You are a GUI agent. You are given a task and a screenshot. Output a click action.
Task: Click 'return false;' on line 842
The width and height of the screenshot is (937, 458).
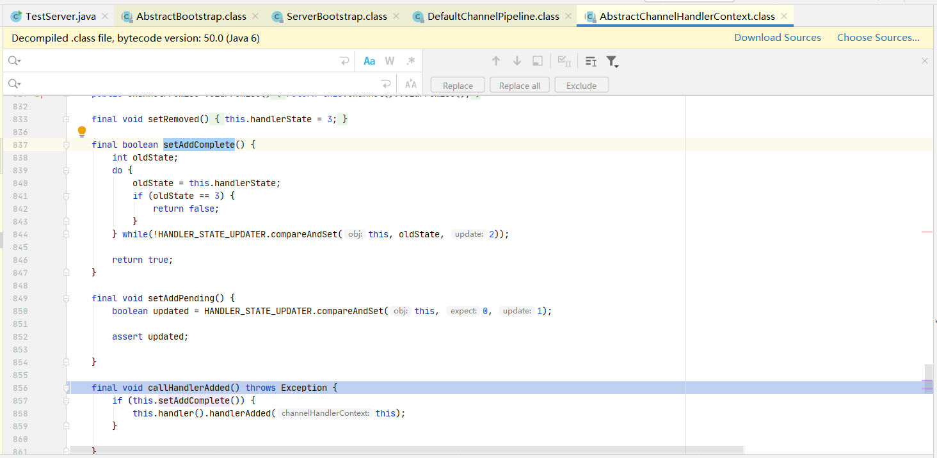(x=186, y=209)
